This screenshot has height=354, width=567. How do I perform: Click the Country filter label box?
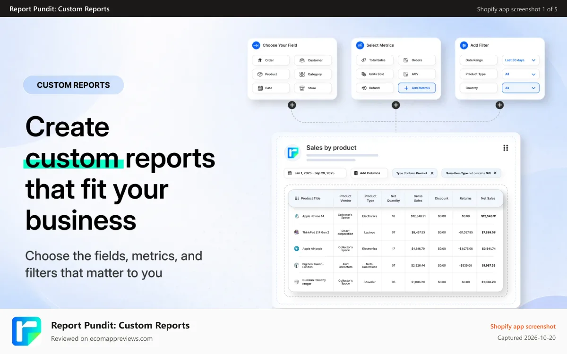click(x=479, y=88)
